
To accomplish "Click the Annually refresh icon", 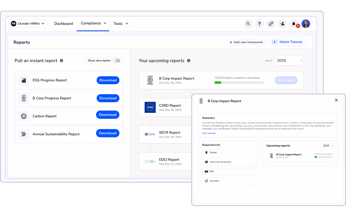I will 206,181.
